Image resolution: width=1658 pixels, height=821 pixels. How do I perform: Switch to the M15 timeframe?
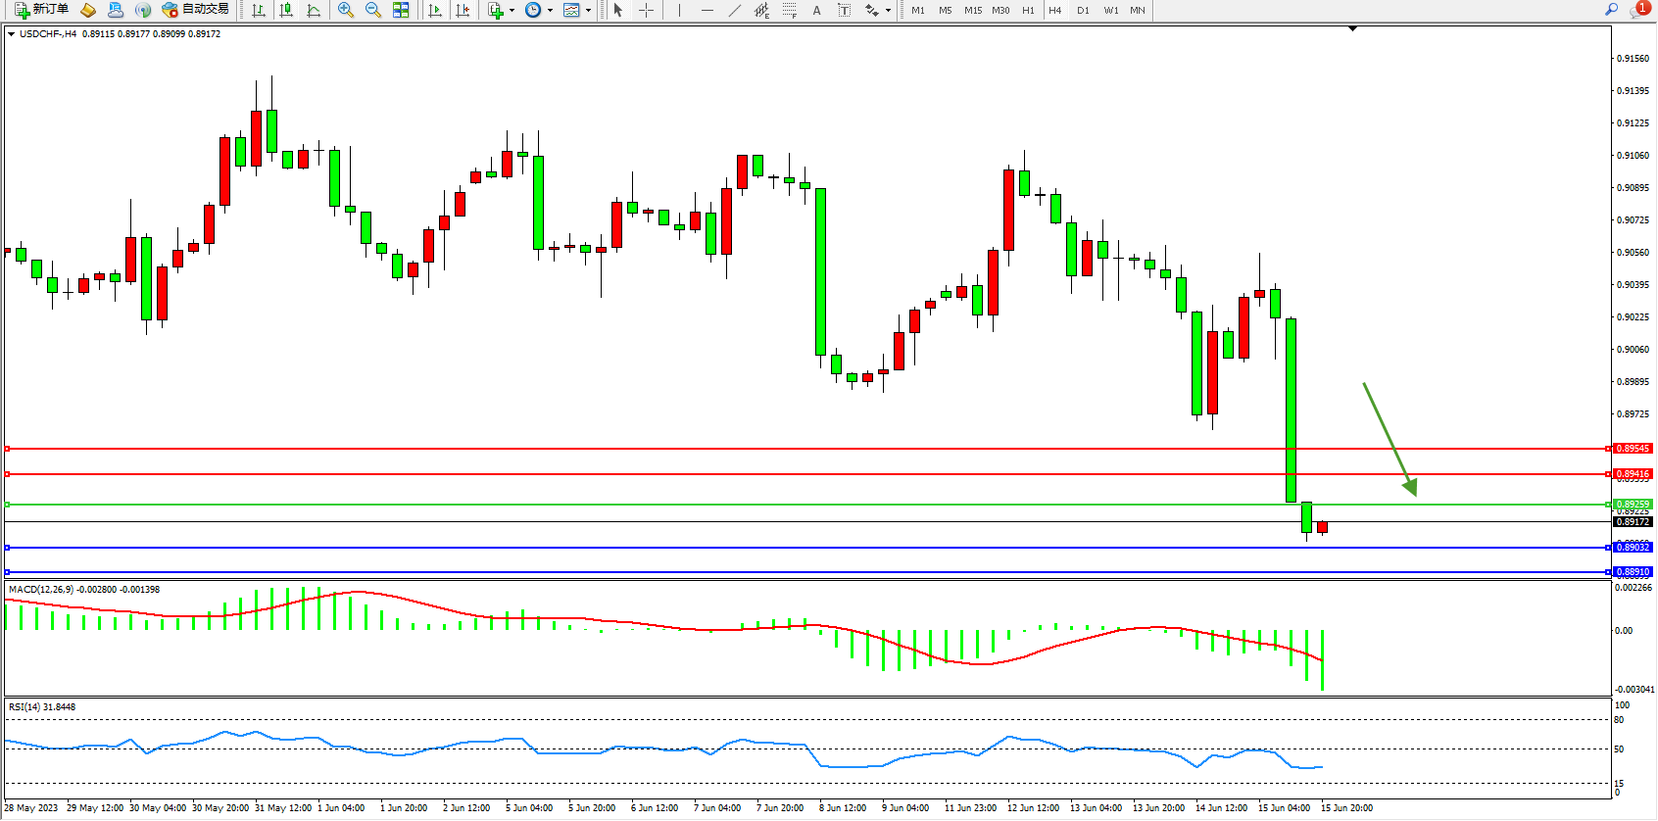coord(972,10)
